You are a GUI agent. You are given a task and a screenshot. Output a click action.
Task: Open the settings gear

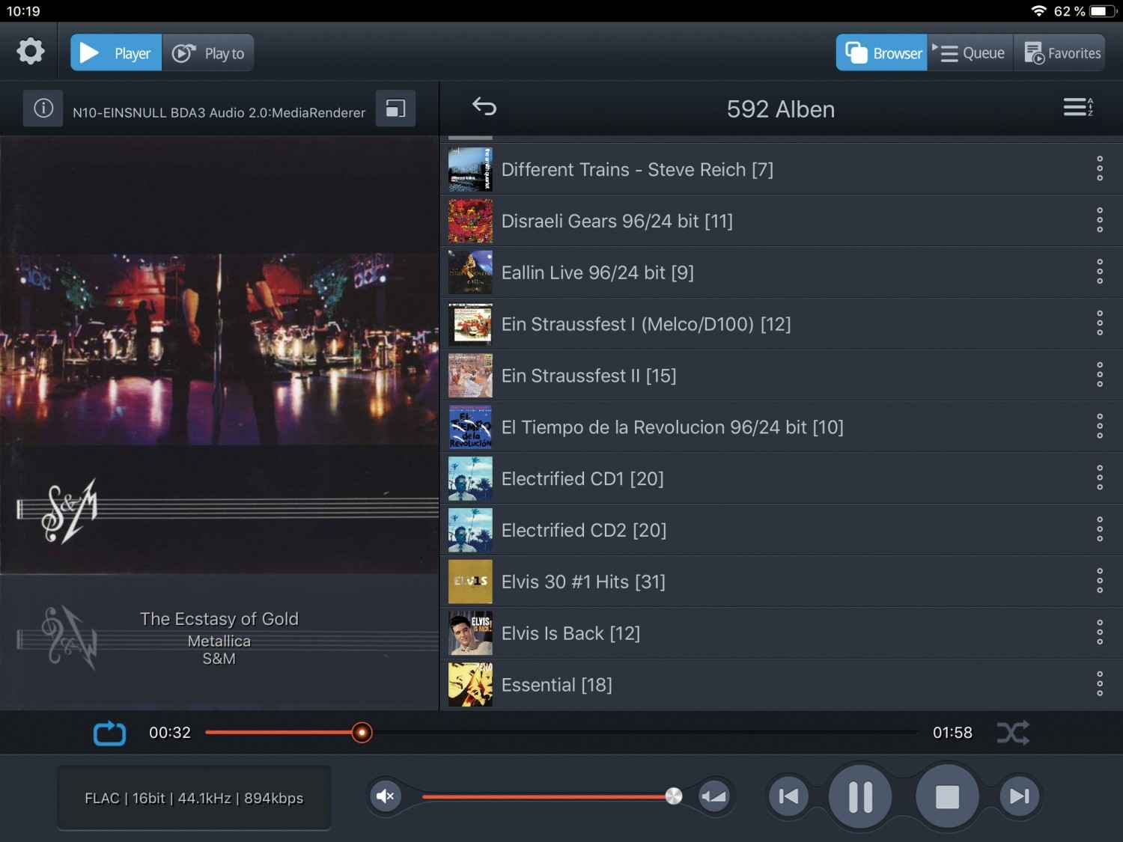pos(31,52)
